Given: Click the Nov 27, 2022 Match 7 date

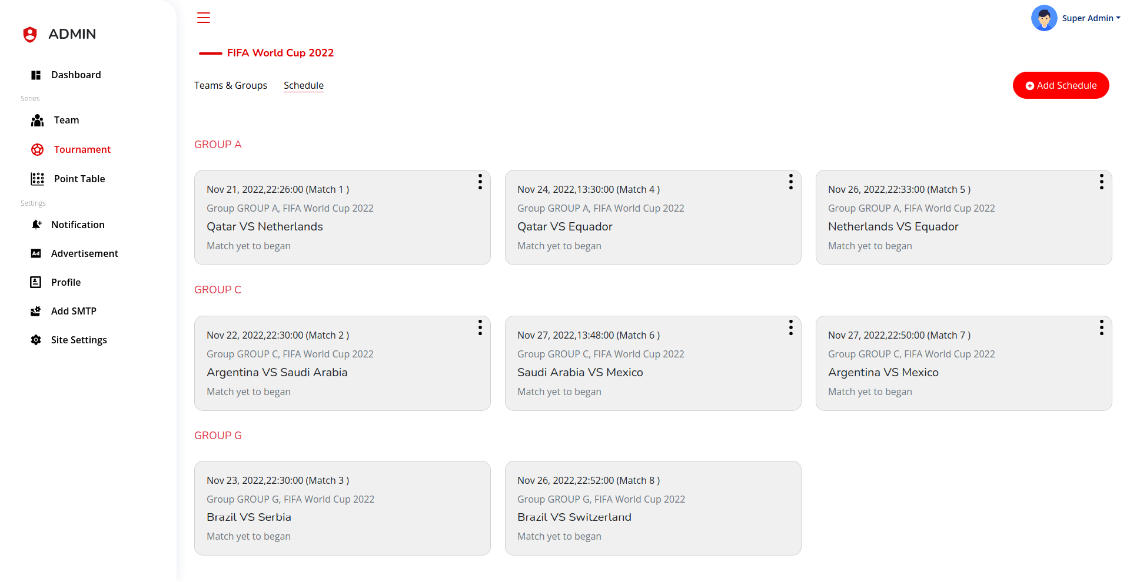Looking at the screenshot, I should click(899, 336).
